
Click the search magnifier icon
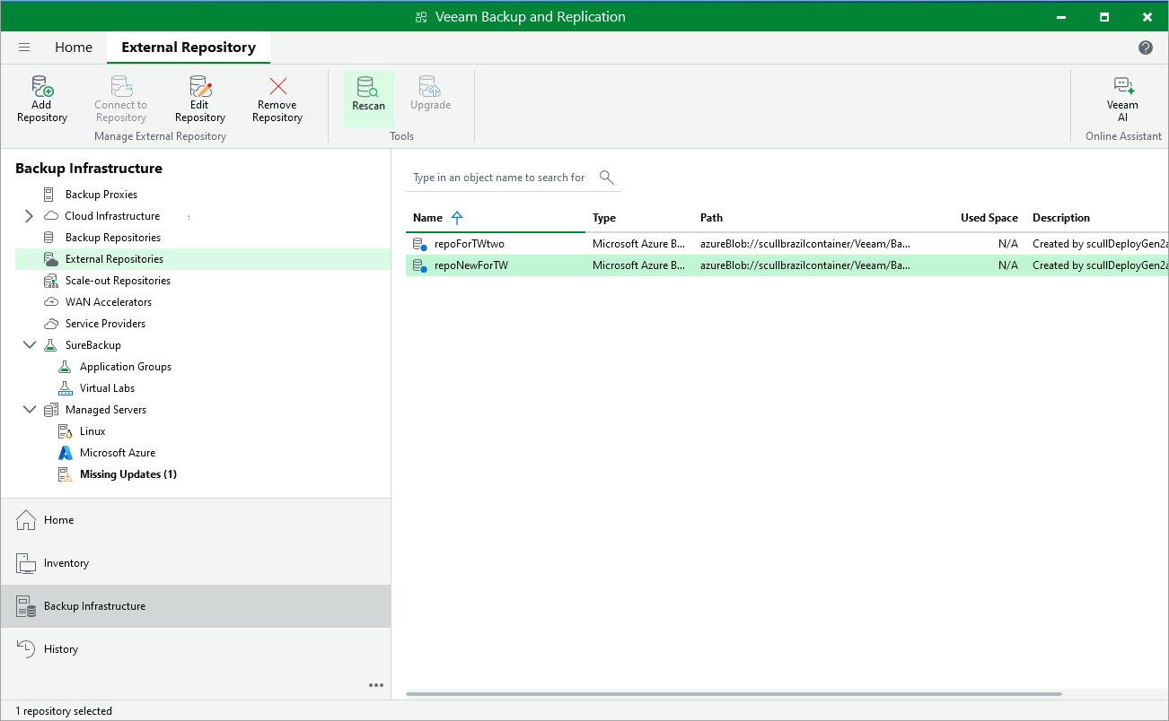(607, 177)
